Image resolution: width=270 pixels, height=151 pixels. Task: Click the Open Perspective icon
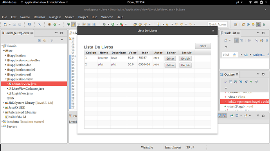click(236, 25)
